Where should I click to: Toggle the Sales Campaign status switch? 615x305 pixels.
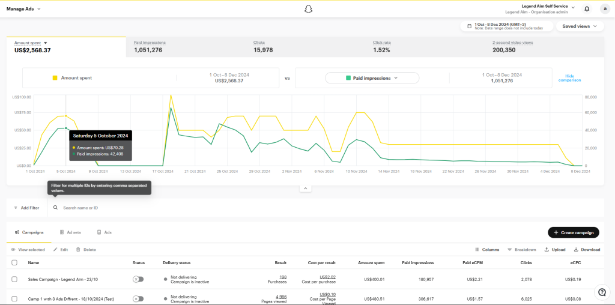pyautogui.click(x=138, y=279)
